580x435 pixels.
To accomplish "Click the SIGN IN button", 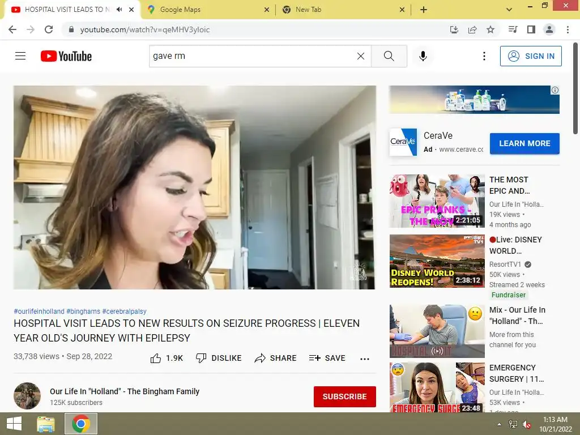I will point(531,56).
